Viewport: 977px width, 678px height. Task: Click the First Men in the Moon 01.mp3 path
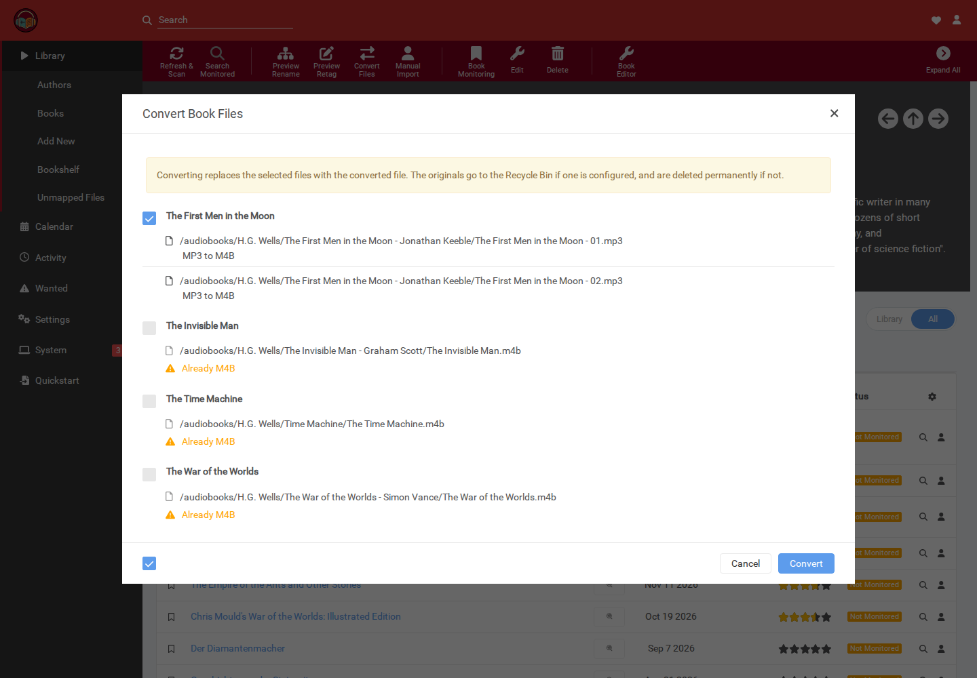tap(401, 241)
